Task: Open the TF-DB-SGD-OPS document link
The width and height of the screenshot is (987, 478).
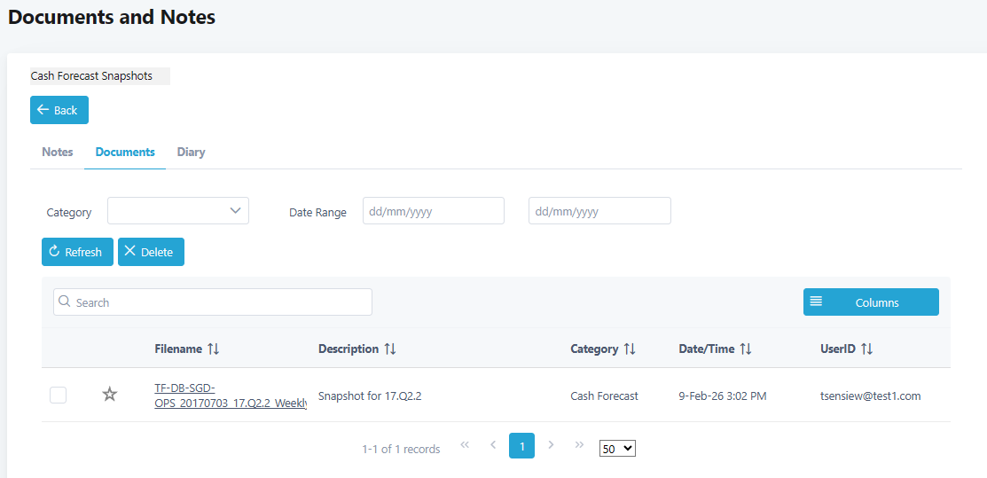Action: tap(230, 396)
